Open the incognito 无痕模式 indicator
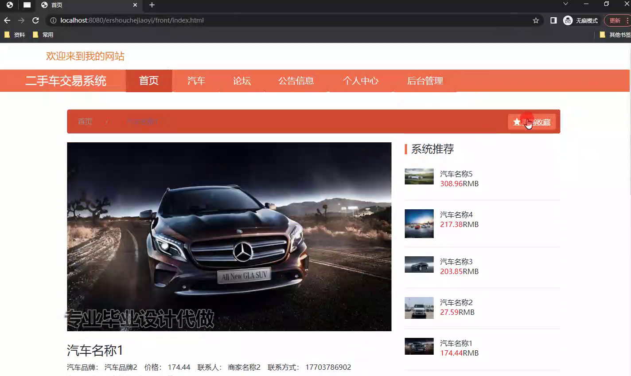This screenshot has width=631, height=376. 580,20
